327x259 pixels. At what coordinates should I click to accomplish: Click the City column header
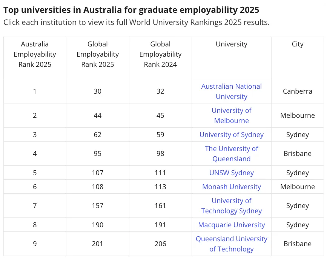(x=297, y=44)
